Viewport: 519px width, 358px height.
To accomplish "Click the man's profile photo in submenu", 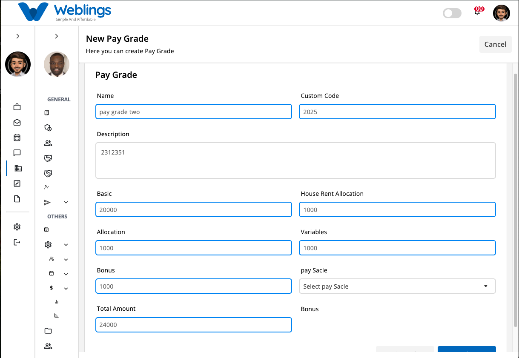I will [57, 64].
